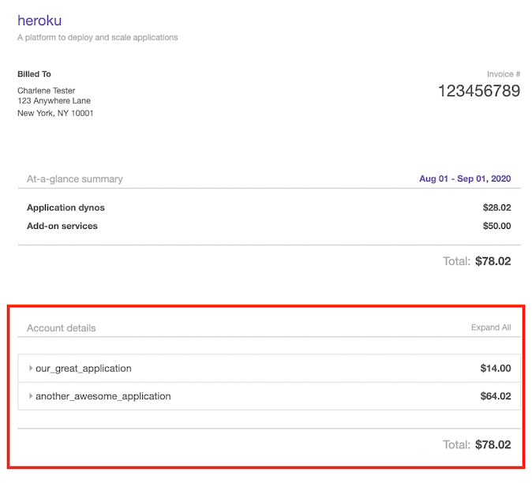Click the Account details heading

coord(61,328)
